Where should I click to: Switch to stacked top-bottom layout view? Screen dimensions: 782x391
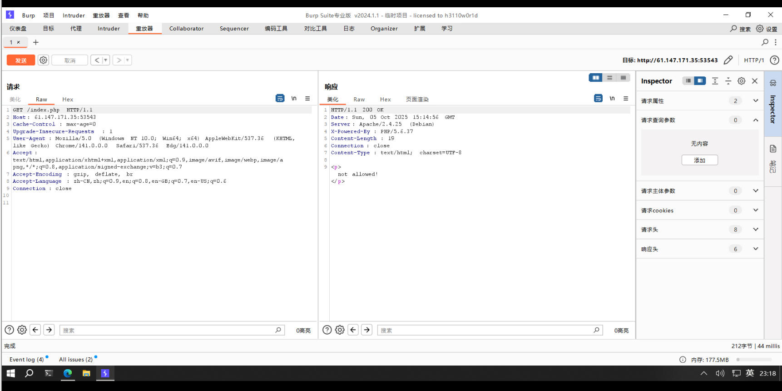[x=609, y=78]
